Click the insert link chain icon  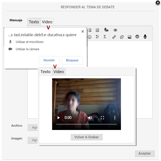click(114, 37)
